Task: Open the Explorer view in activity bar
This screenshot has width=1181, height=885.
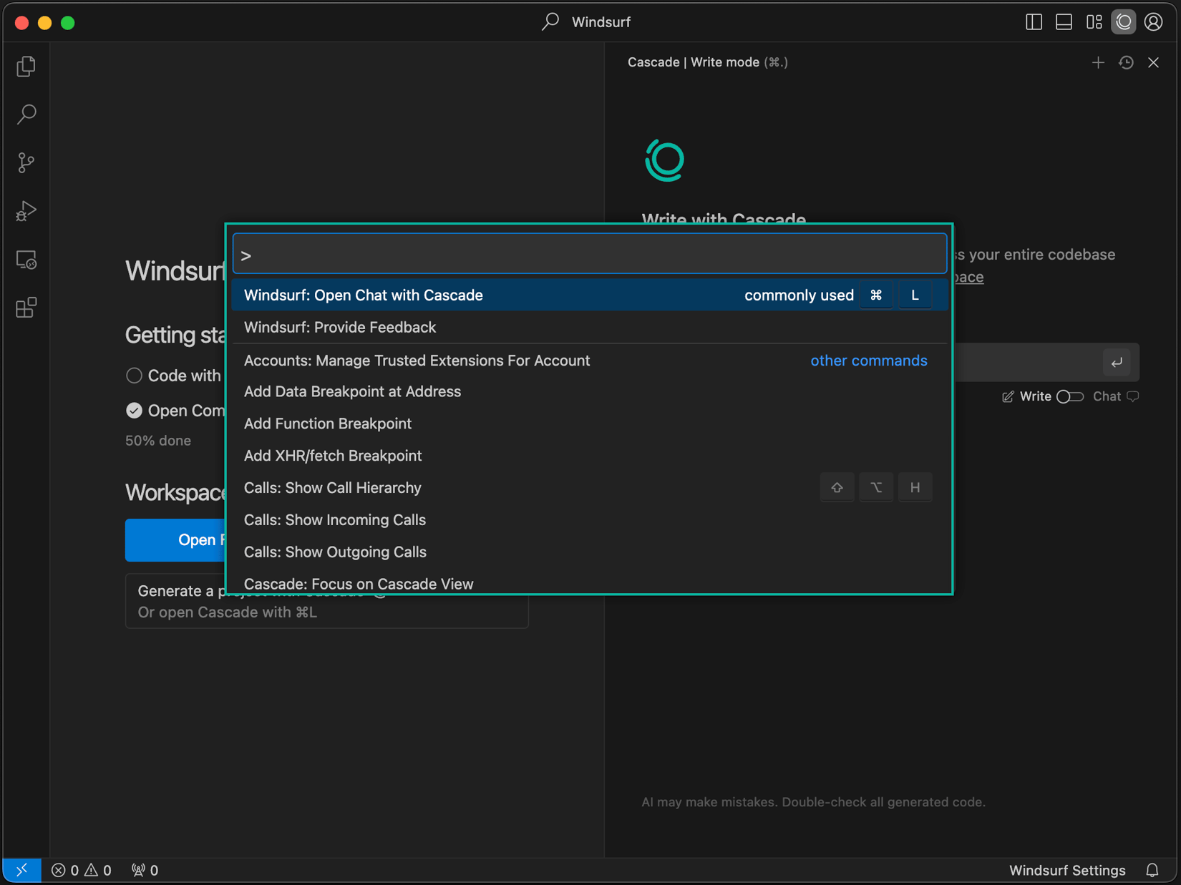Action: click(26, 67)
